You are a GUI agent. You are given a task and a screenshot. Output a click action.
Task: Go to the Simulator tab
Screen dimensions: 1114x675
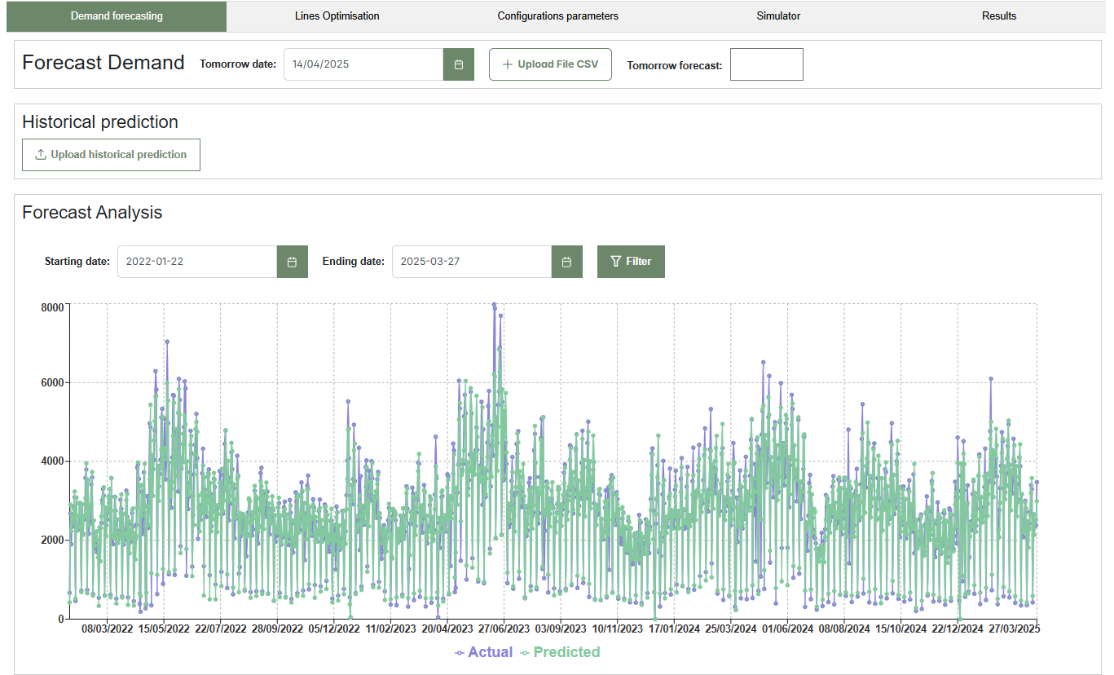(x=778, y=16)
